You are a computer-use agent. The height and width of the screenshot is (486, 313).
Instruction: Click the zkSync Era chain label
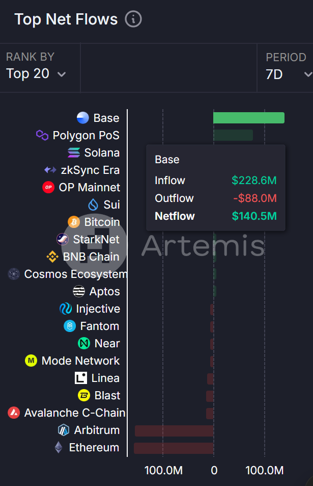click(x=89, y=170)
